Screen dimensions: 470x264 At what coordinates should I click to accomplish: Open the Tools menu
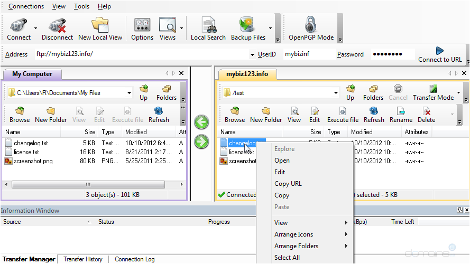tap(81, 6)
